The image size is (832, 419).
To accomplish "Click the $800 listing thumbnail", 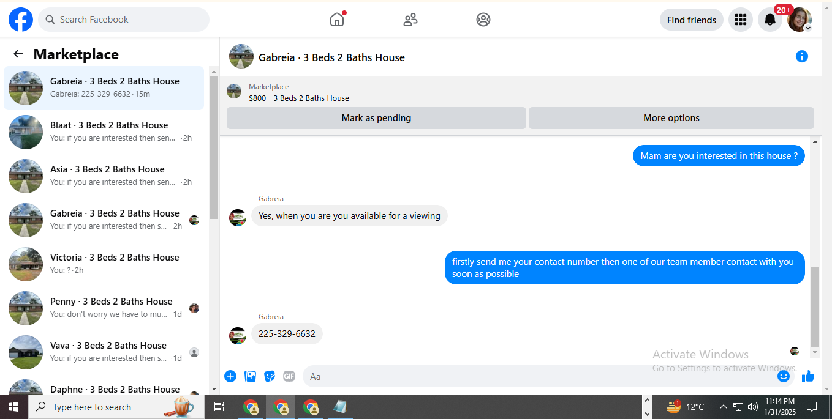I will coord(234,92).
